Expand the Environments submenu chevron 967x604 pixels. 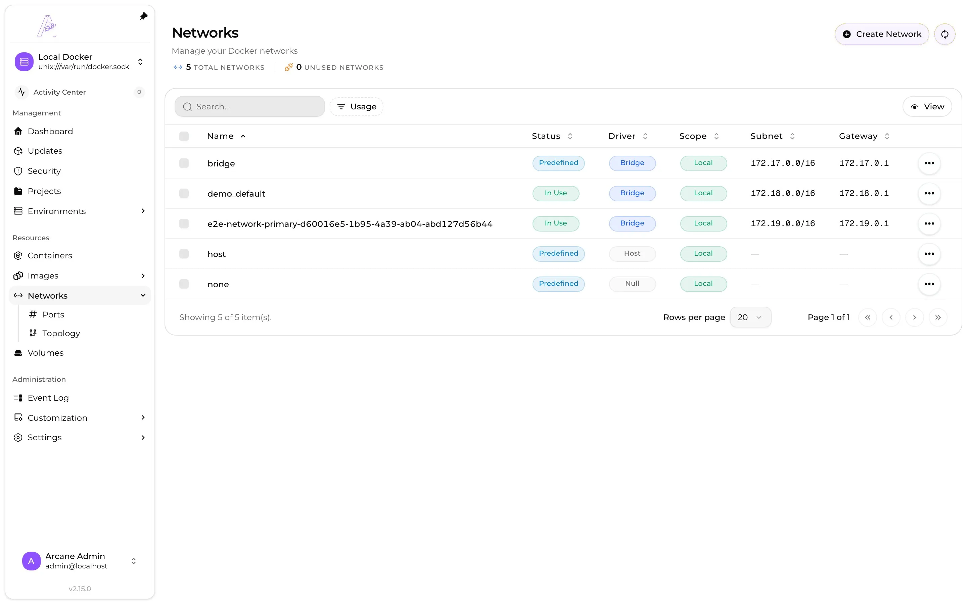pyautogui.click(x=143, y=211)
